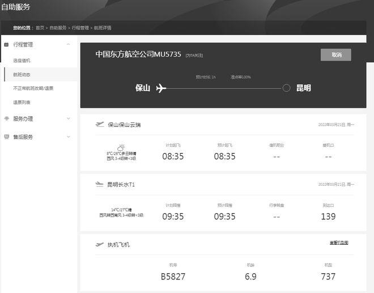Image resolution: width=374 pixels, height=293 pixels.
Task: Click the landing icon beside 昆明长水T1
Action: (x=100, y=184)
